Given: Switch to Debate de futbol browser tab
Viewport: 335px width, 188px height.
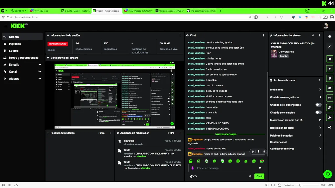Looking at the screenshot, I should tap(138, 11).
